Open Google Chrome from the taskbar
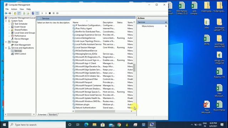Viewport: 228px width, 128px height. tap(119, 125)
